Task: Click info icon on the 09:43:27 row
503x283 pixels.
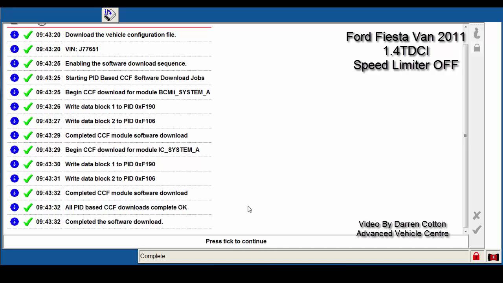Action: [15, 121]
